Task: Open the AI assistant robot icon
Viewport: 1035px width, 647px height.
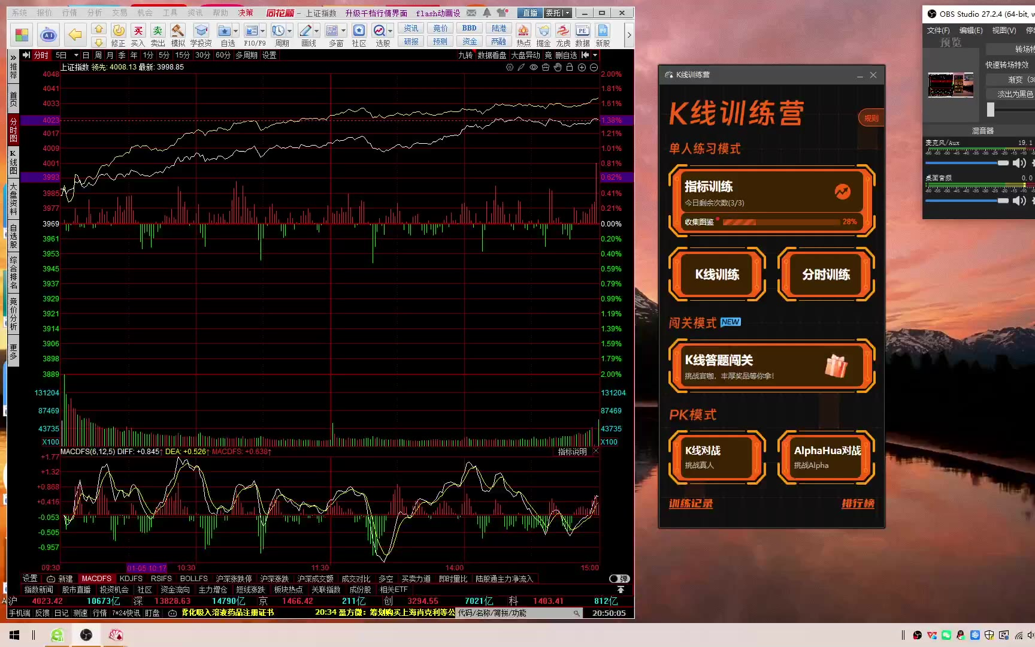Action: pos(49,35)
